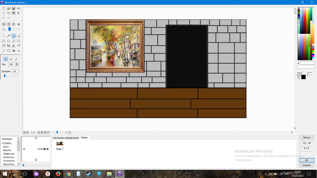Go to the next frame

[x=39, y=132]
